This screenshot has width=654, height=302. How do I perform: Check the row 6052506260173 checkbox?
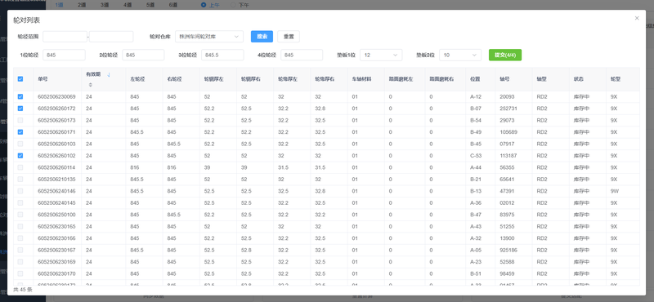point(20,120)
